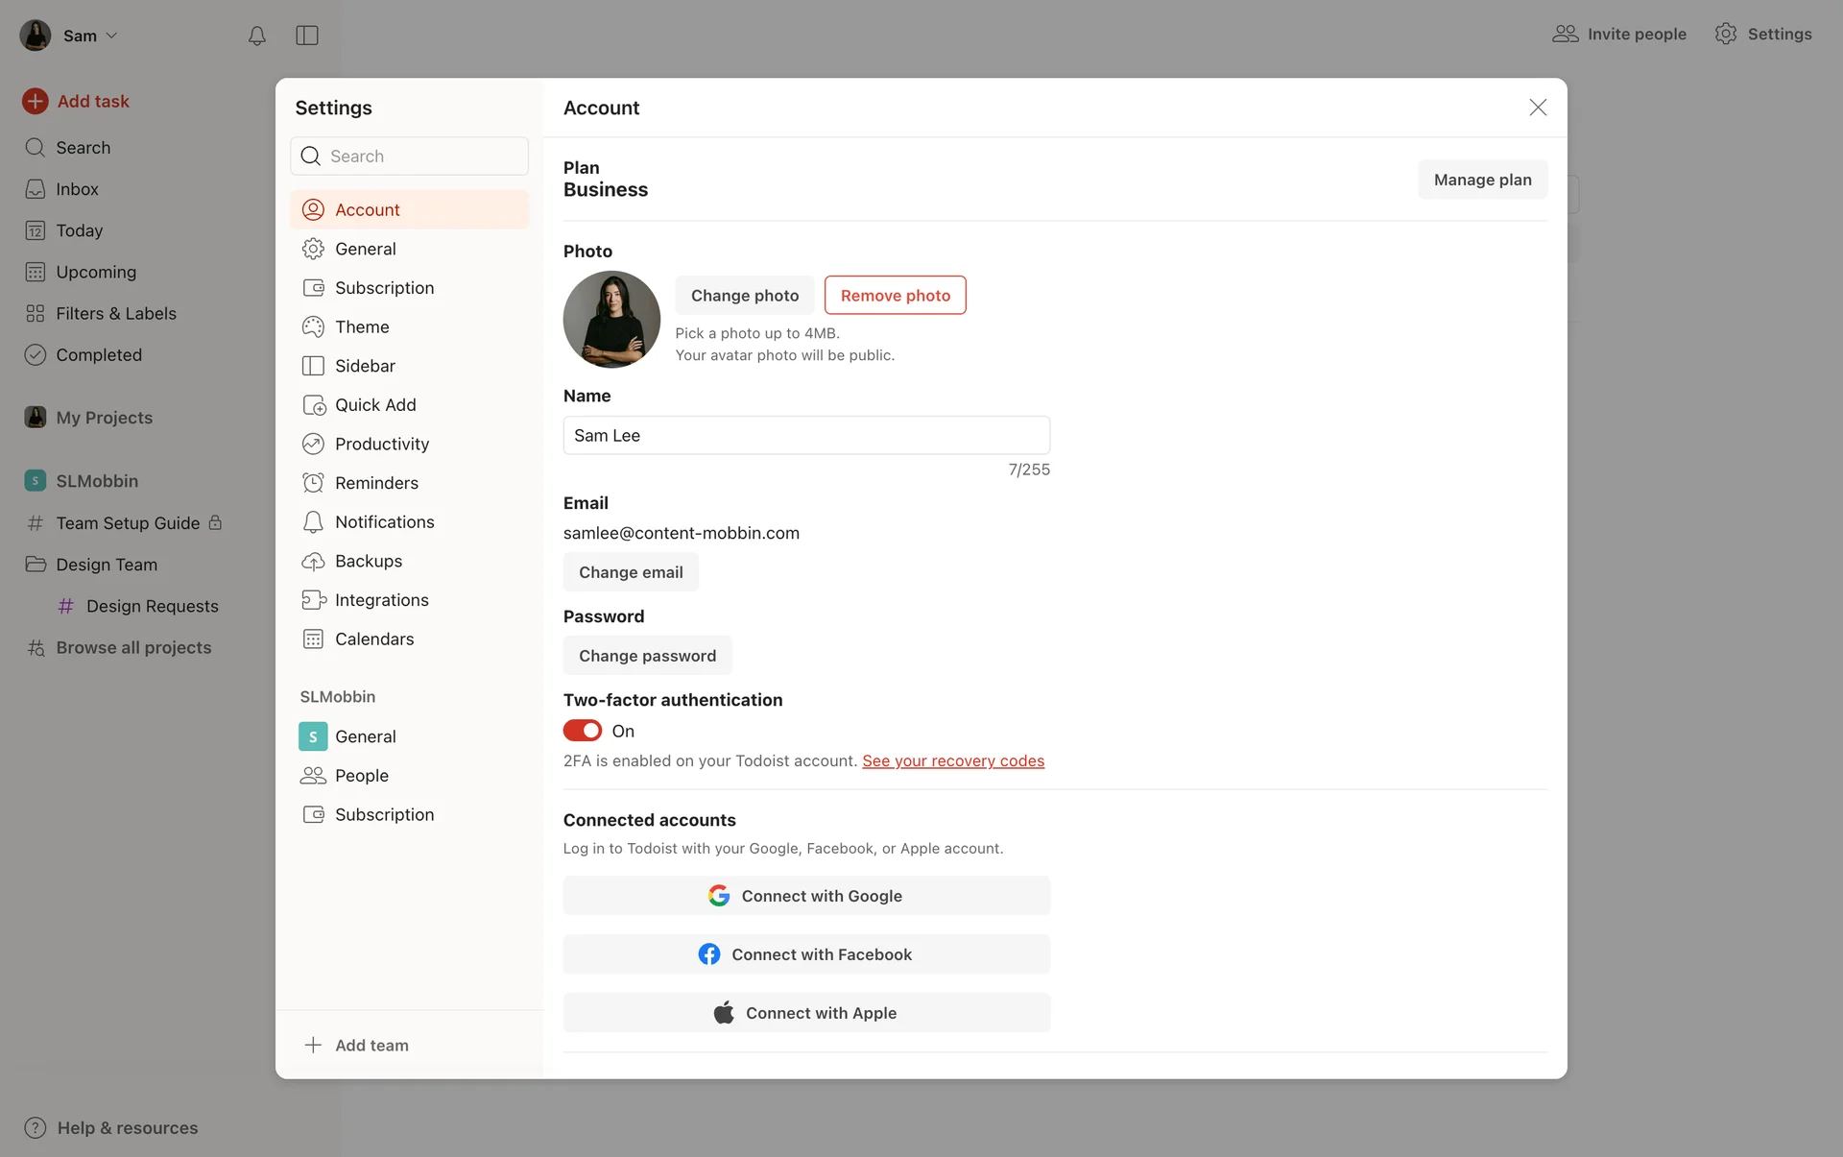1843x1157 pixels.
Task: Toggle the sidebar layout icon
Action: tap(307, 36)
